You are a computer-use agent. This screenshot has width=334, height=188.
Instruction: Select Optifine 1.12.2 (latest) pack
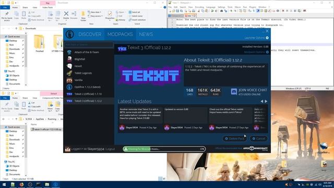[89, 87]
